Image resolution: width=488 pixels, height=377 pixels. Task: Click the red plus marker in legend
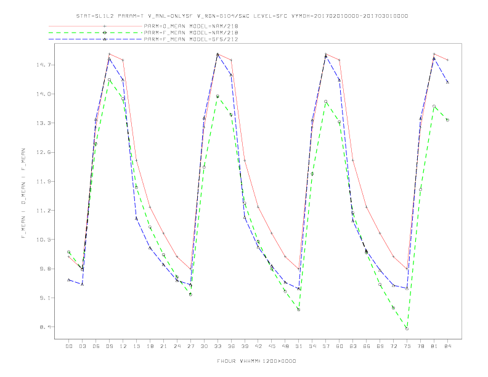pos(105,26)
